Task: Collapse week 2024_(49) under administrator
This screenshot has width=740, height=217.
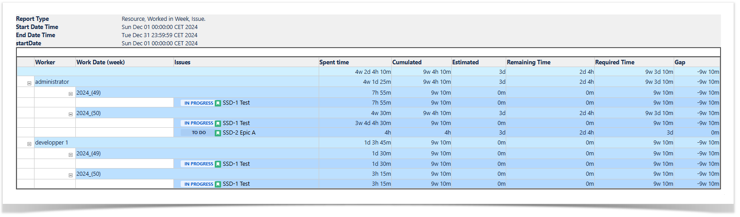Action: point(70,94)
